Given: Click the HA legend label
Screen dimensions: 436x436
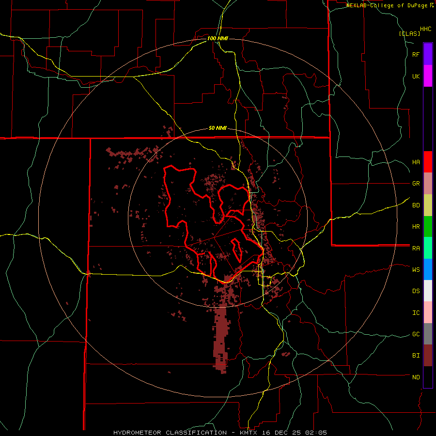Looking at the screenshot, I should [416, 162].
